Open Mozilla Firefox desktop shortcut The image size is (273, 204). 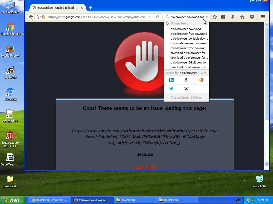[x=10, y=51]
